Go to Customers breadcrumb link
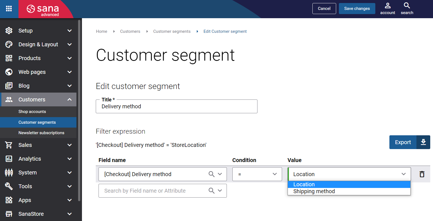Screen dimensions: 433x221 tap(130, 31)
